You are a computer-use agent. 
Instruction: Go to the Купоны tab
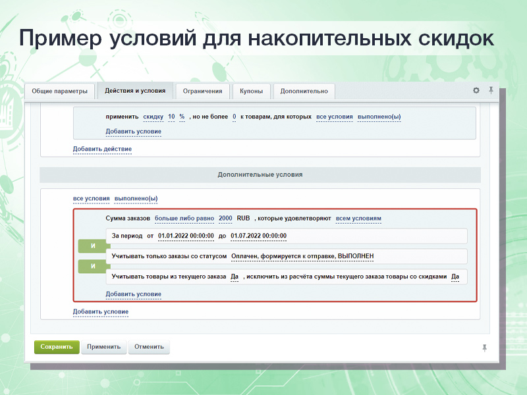coord(251,91)
